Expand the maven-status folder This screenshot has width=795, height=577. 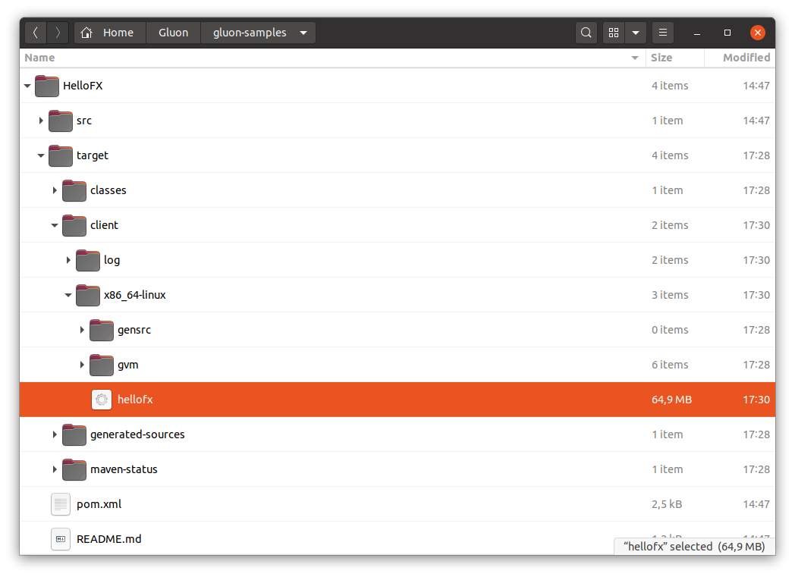pos(55,469)
